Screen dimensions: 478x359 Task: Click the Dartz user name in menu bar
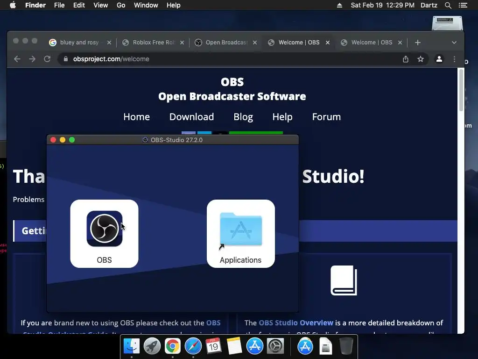coord(429,5)
